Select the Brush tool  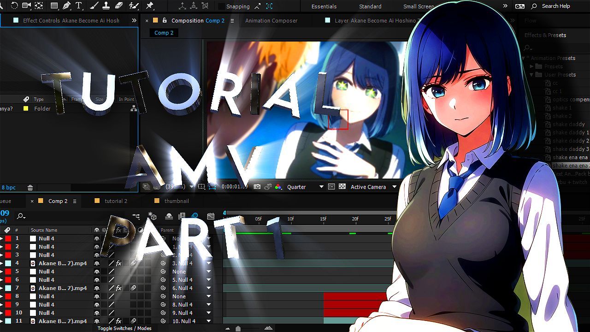(94, 6)
